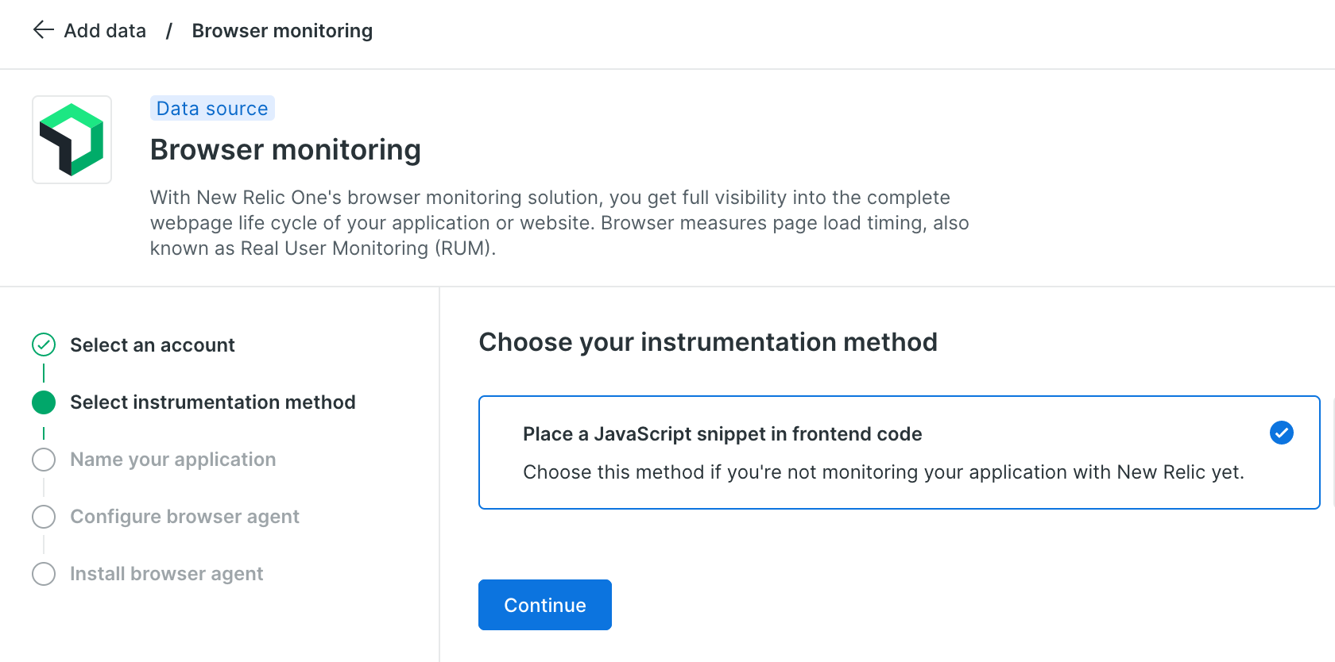This screenshot has width=1335, height=662.
Task: Click the circle icon next to Name your application
Action: [x=44, y=460]
